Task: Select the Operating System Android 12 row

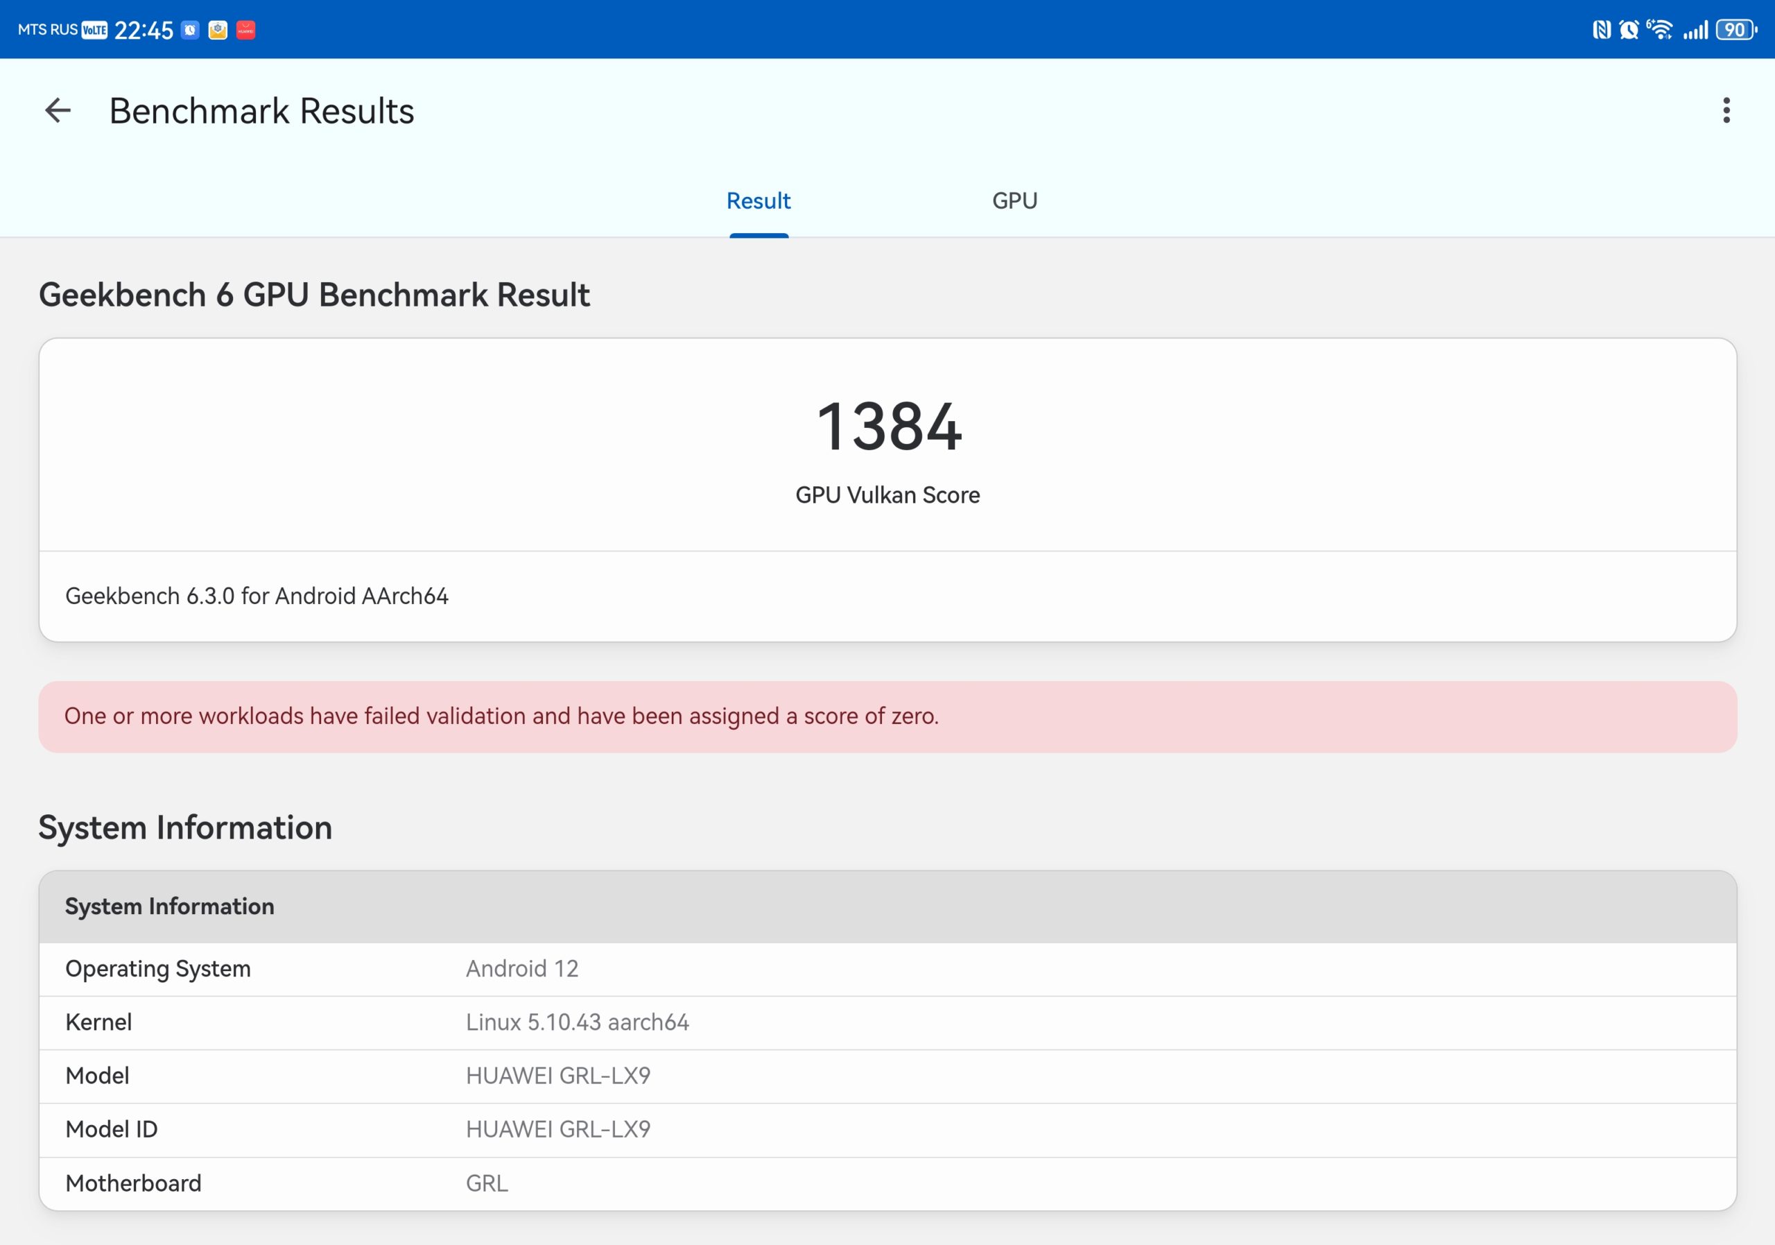Action: click(887, 969)
